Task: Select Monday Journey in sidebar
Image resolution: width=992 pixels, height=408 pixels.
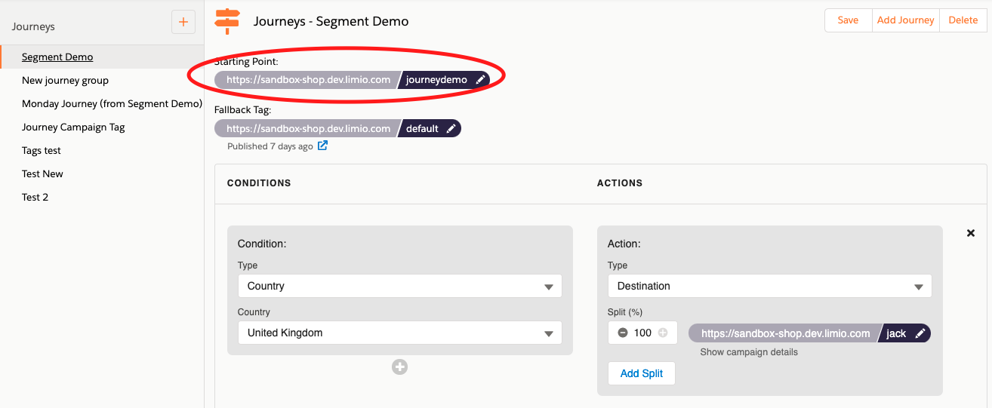Action: (x=112, y=103)
